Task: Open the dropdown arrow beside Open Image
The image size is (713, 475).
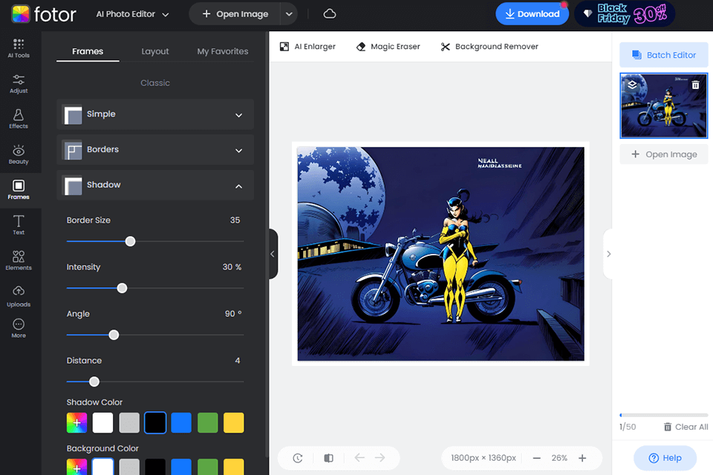Action: (289, 14)
